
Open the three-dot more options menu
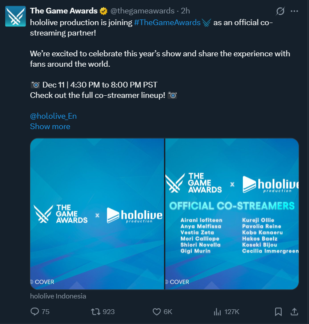pyautogui.click(x=294, y=11)
